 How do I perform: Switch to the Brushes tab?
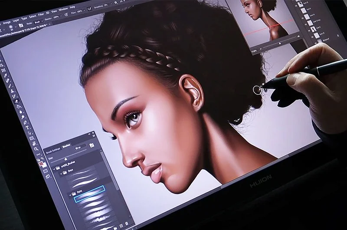point(66,146)
